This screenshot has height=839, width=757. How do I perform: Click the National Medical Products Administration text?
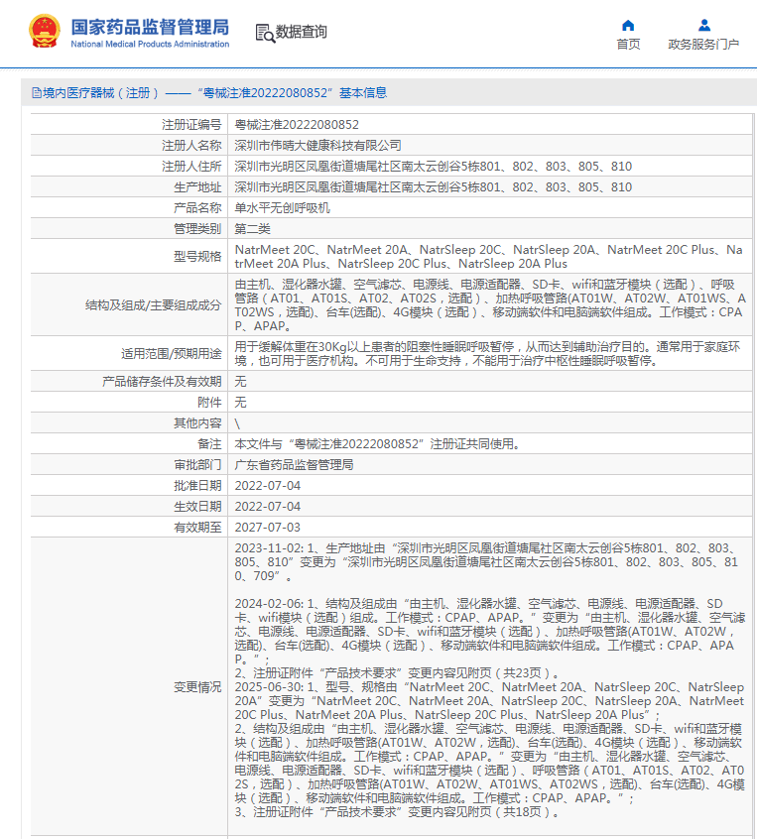[150, 45]
